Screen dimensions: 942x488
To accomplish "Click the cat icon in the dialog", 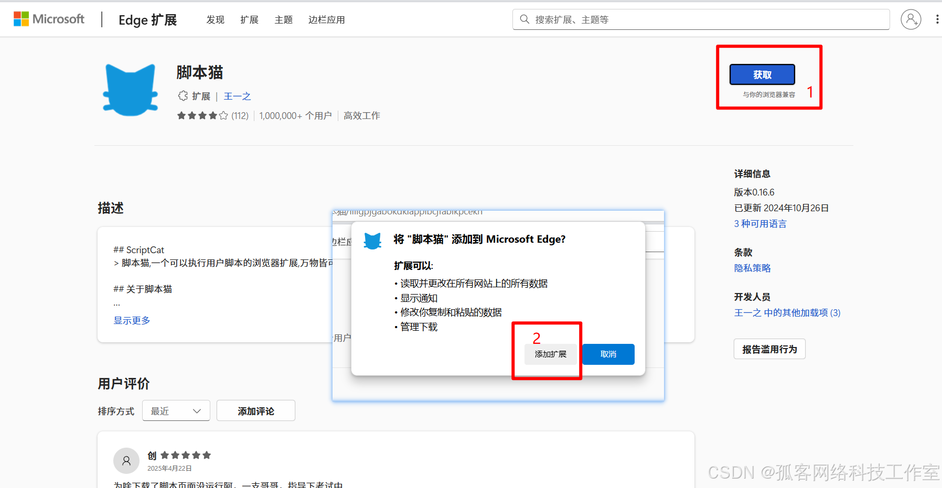I will (x=372, y=241).
